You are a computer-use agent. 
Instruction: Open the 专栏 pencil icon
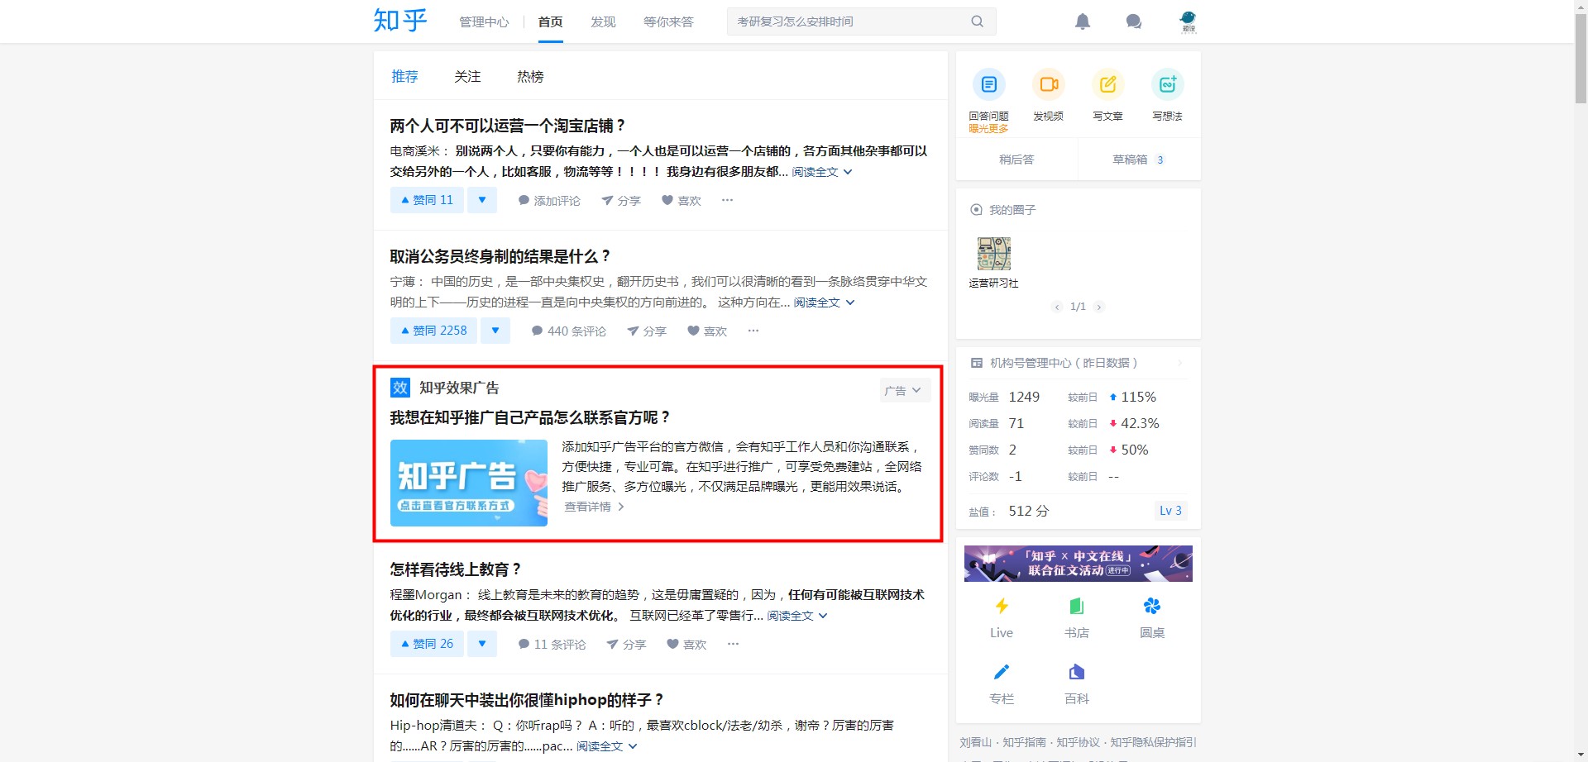(1002, 672)
